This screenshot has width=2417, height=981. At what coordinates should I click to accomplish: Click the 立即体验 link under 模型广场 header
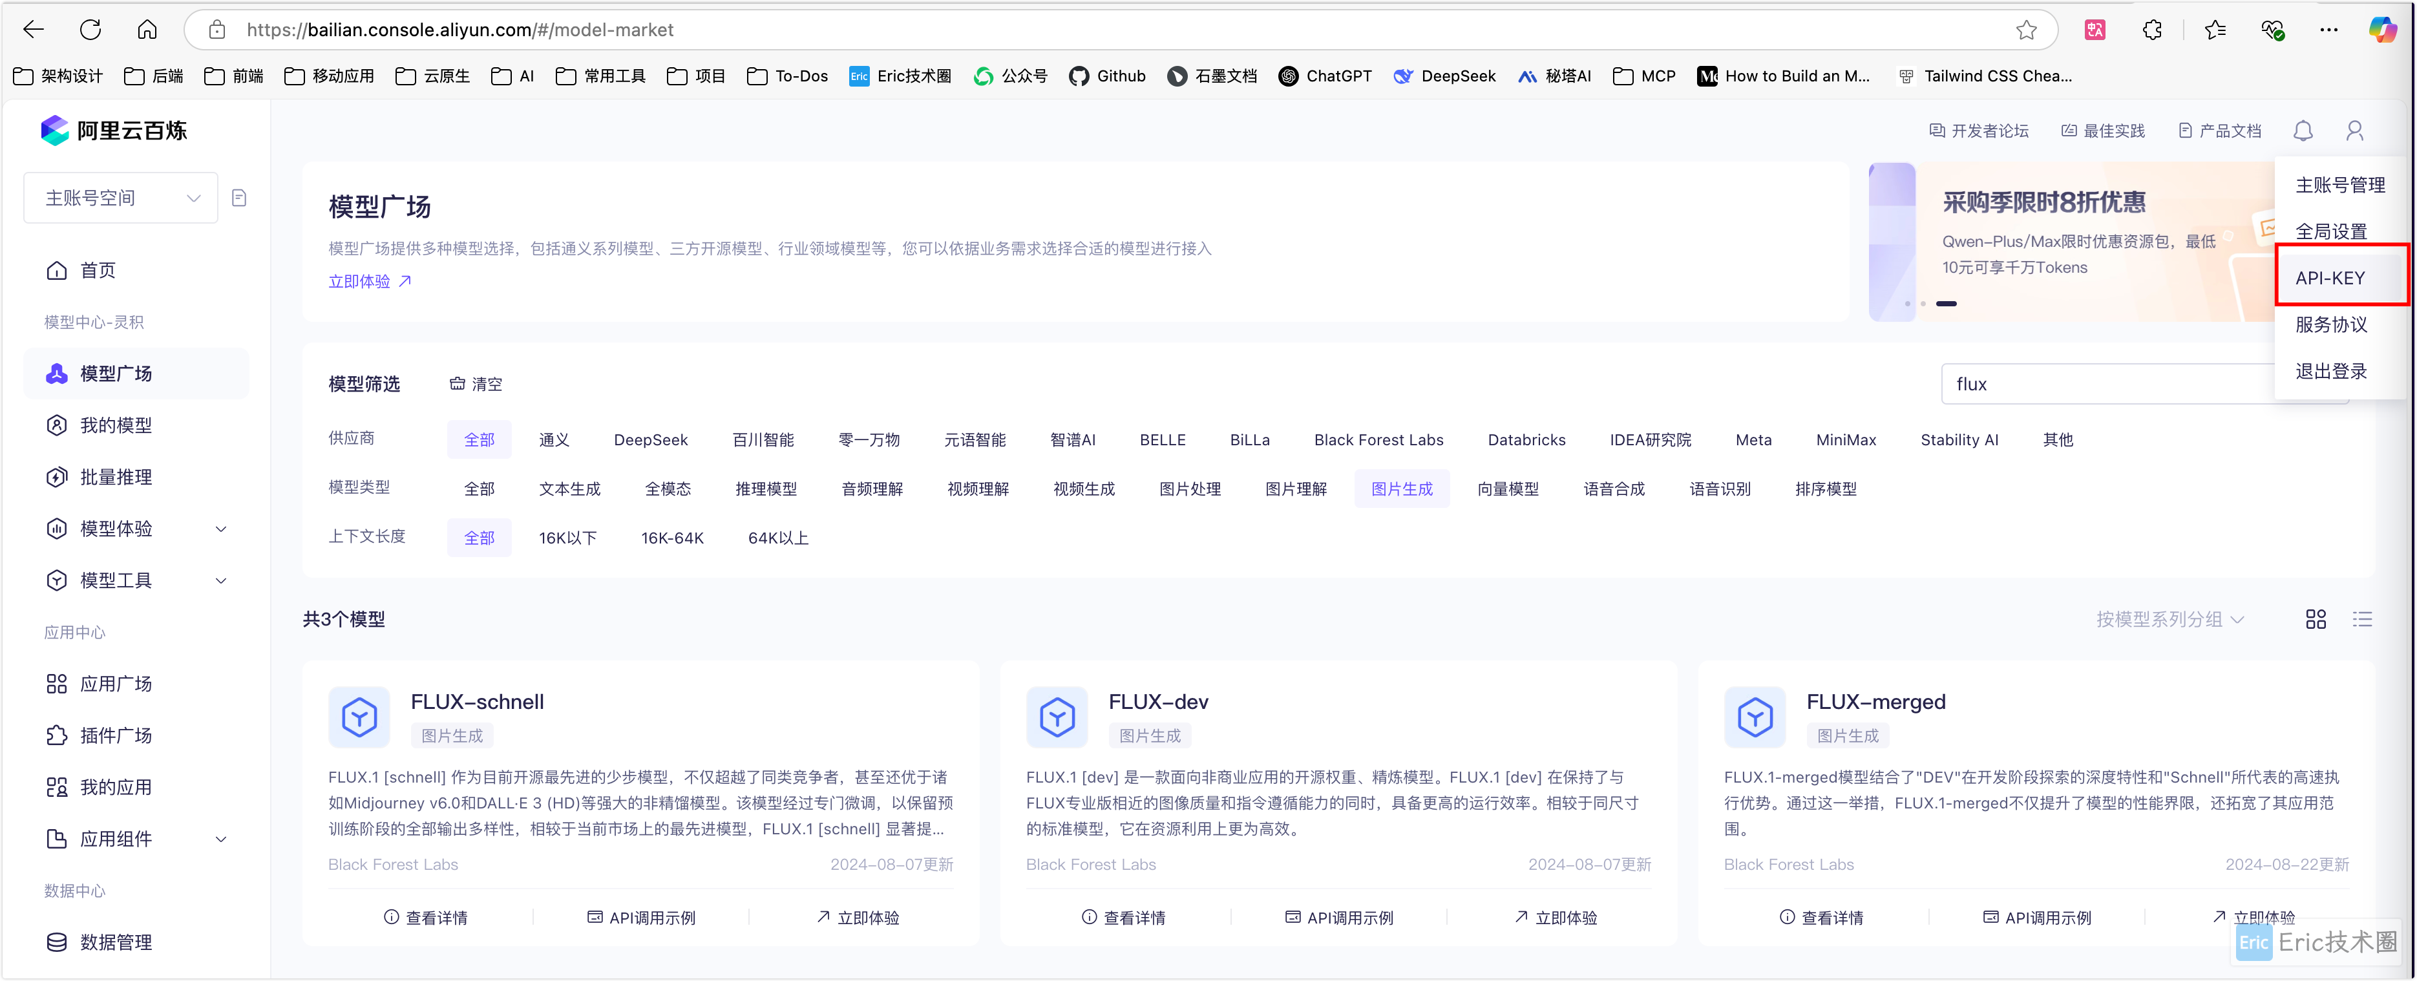point(370,280)
